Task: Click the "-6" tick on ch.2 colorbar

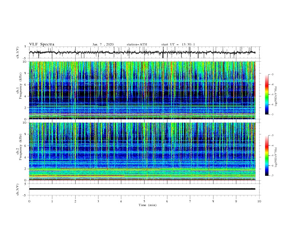Action: click(x=272, y=165)
